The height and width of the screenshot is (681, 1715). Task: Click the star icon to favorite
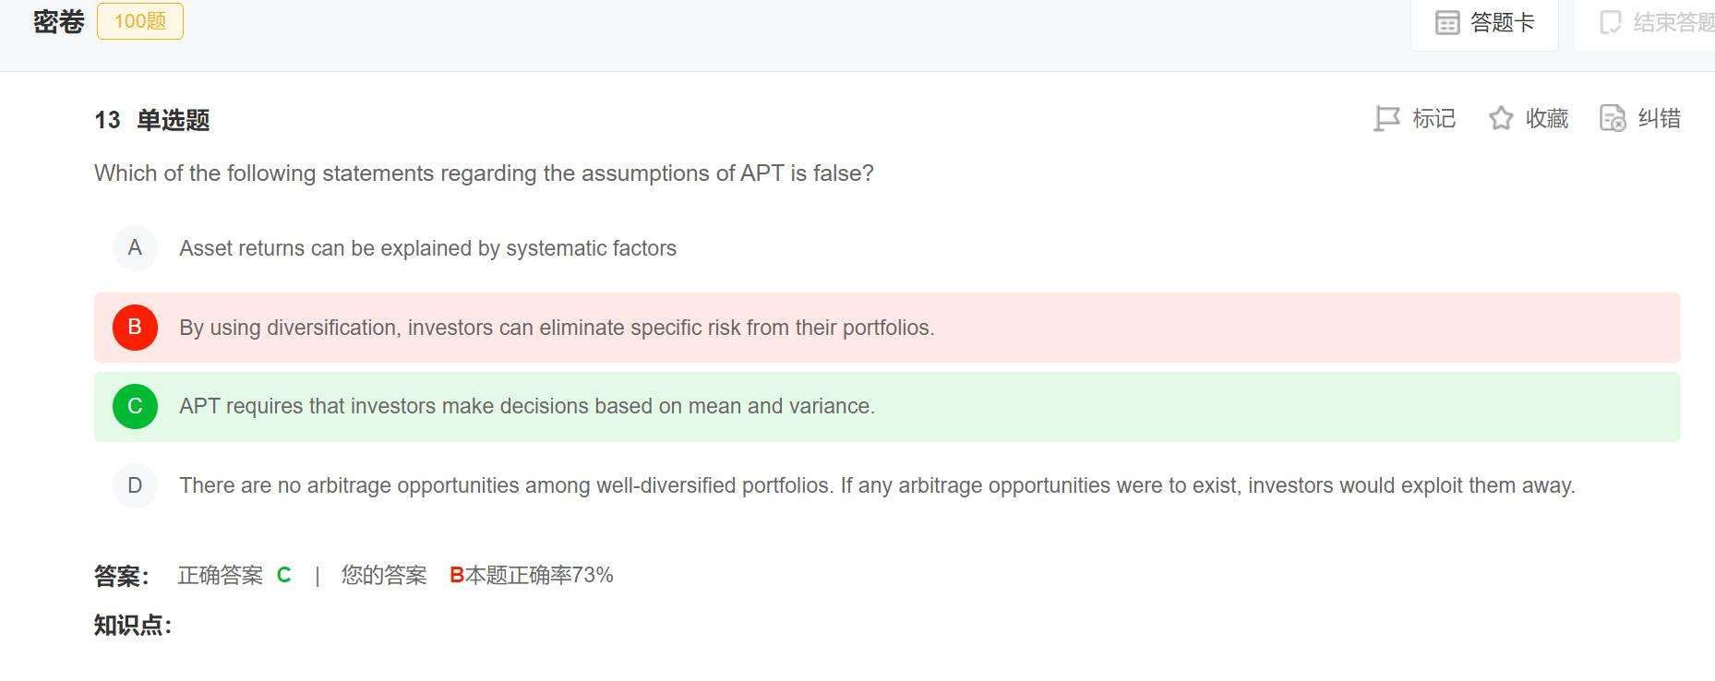click(1501, 119)
